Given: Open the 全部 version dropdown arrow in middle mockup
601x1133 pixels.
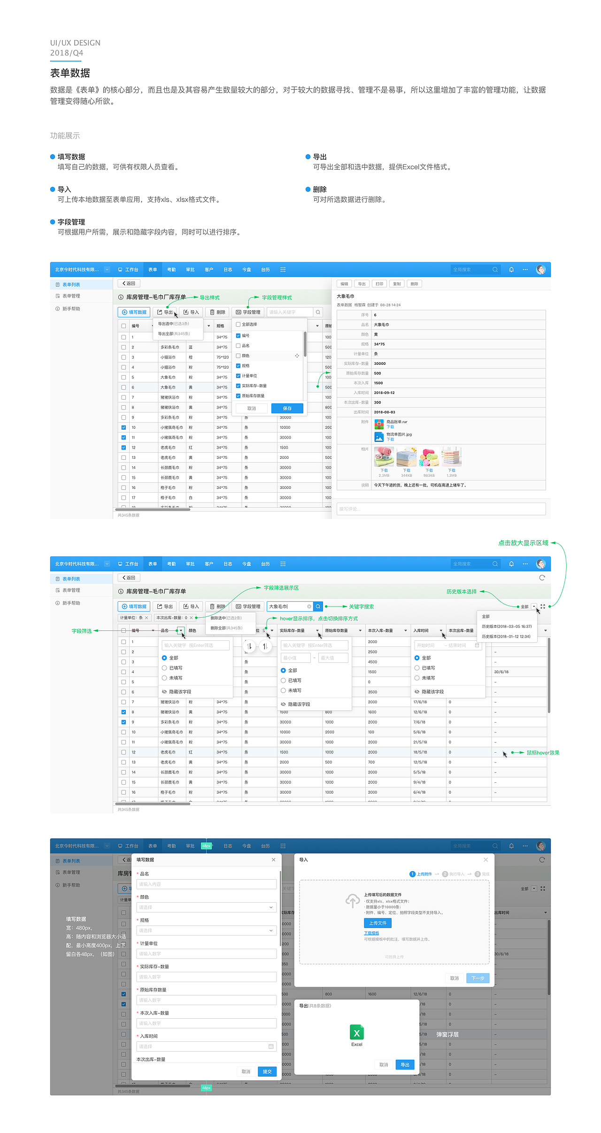Looking at the screenshot, I should (534, 606).
